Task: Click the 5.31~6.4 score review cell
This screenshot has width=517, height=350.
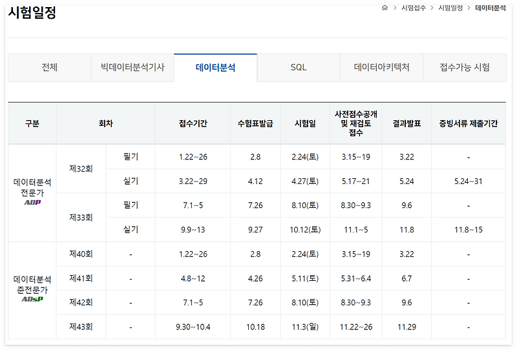Action: 356,278
